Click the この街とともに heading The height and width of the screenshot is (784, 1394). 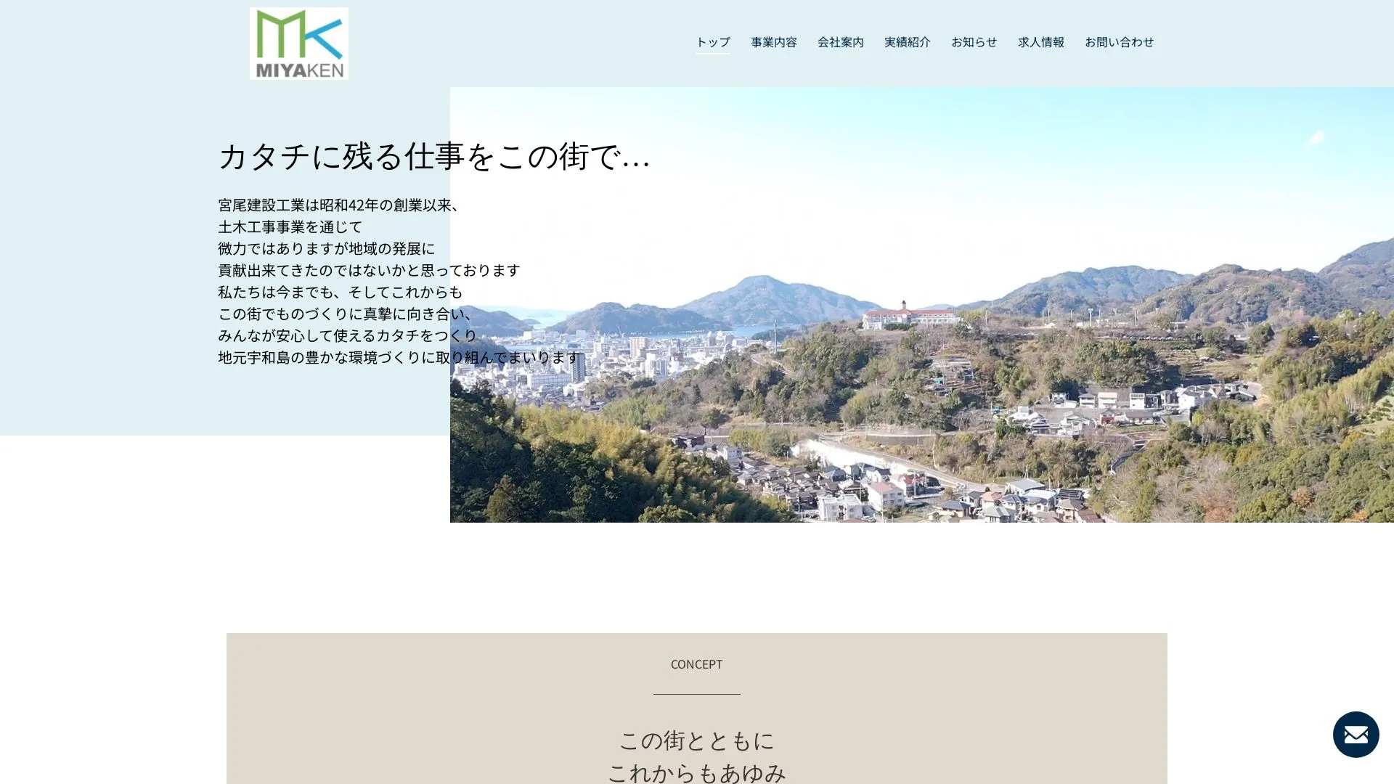[696, 740]
